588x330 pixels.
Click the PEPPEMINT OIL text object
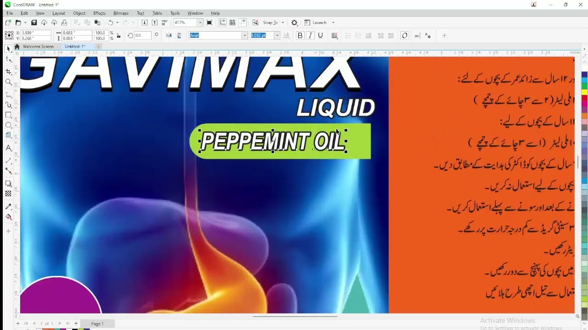(273, 142)
